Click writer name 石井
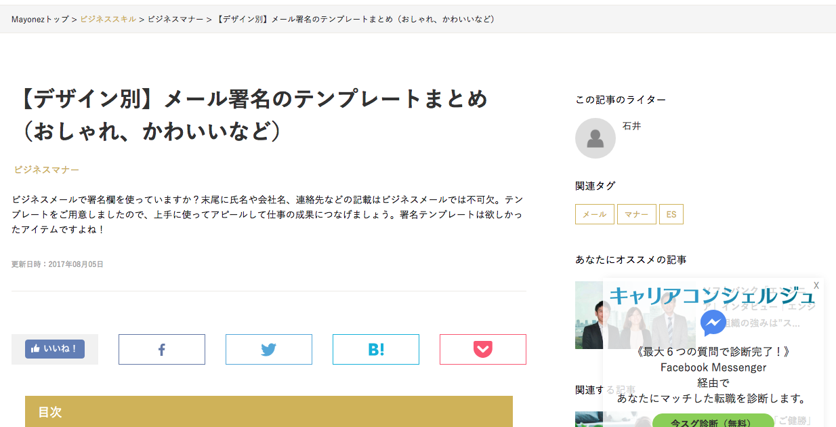Viewport: 836px width, 427px height. (631, 126)
